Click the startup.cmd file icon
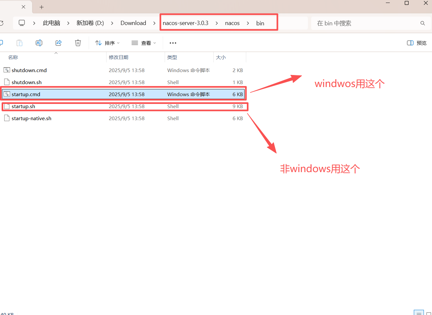Viewport: 432px width, 315px height. point(7,94)
